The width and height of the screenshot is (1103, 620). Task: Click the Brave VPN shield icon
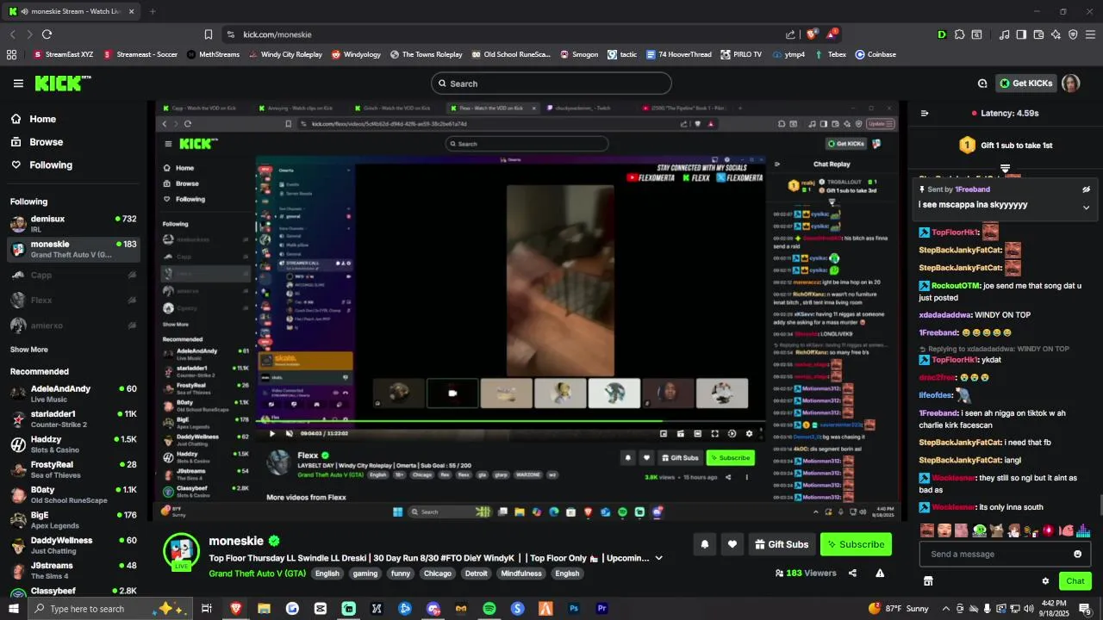point(1073,34)
